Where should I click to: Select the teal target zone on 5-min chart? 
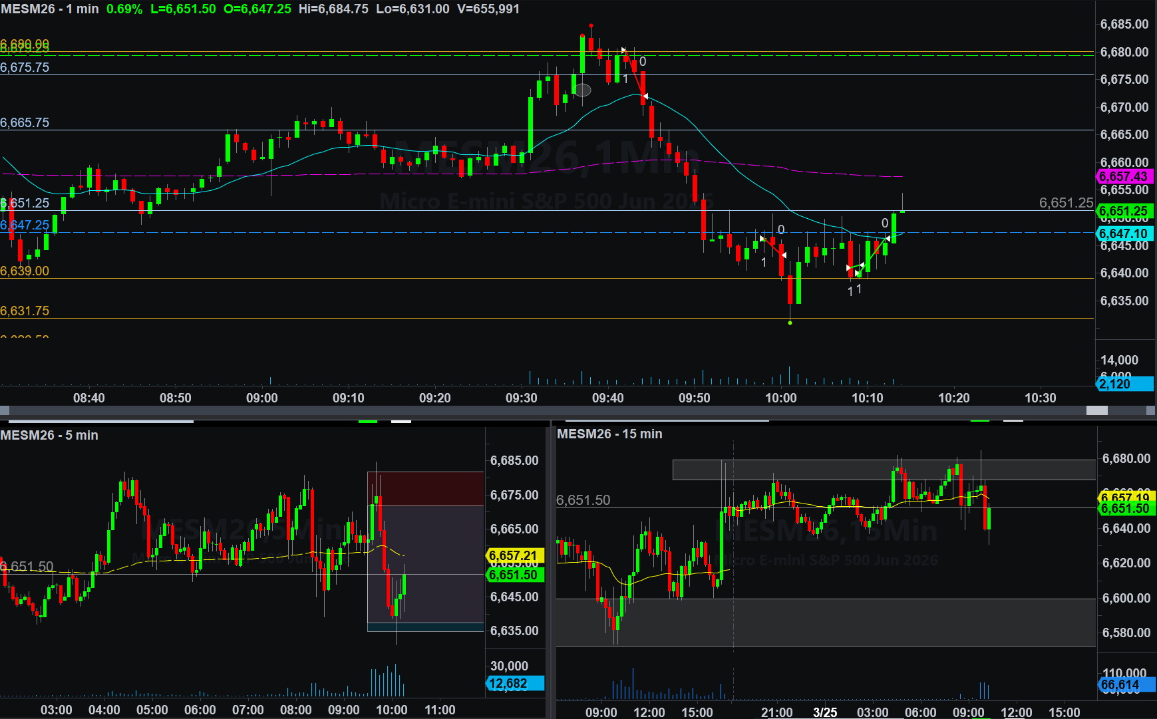click(425, 627)
